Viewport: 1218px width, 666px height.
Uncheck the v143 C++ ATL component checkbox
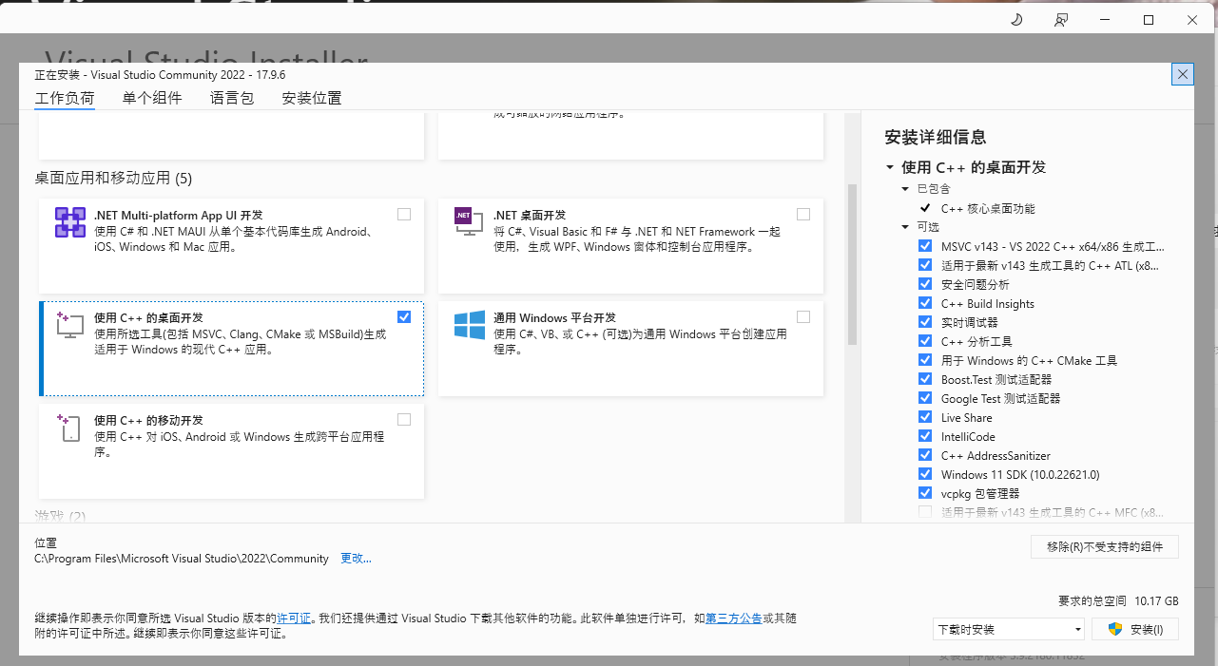tap(925, 265)
